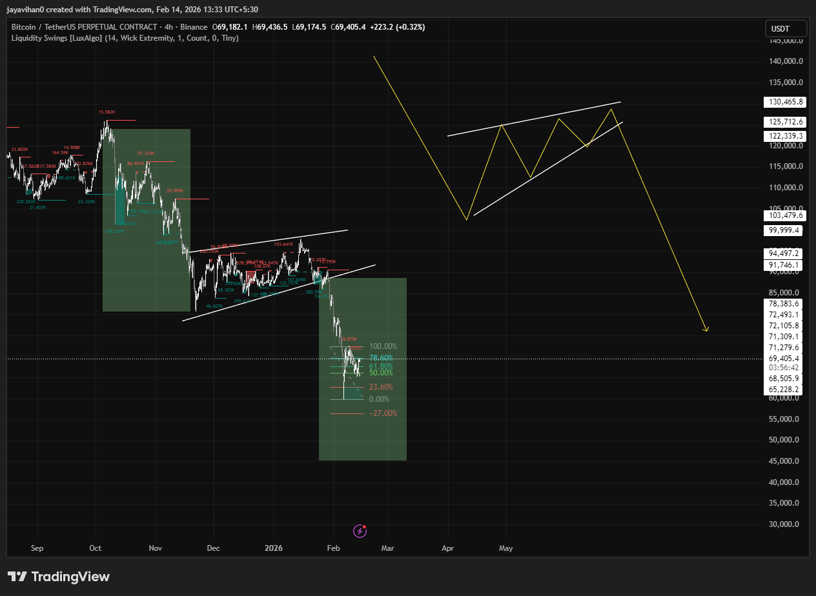Click the Bitcoin / TetherUS PERPETUAL CONTRACT title
The image size is (816, 596).
[84, 27]
